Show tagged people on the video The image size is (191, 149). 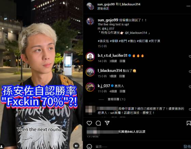pos(2,146)
